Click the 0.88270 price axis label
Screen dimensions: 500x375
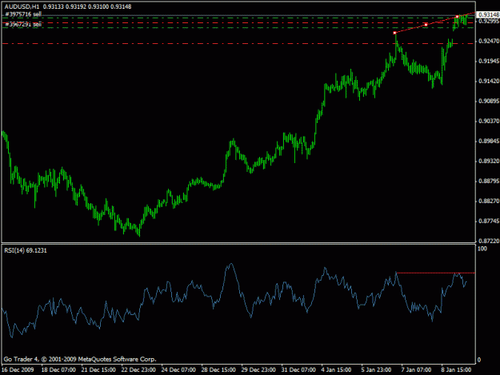coord(489,201)
